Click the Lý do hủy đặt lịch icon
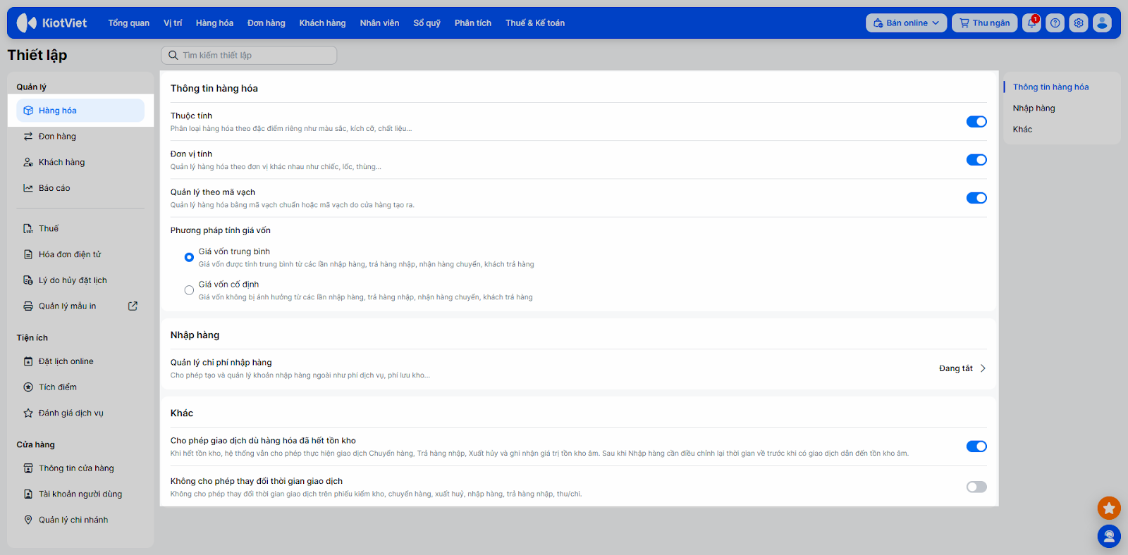This screenshot has width=1128, height=555. coord(28,280)
